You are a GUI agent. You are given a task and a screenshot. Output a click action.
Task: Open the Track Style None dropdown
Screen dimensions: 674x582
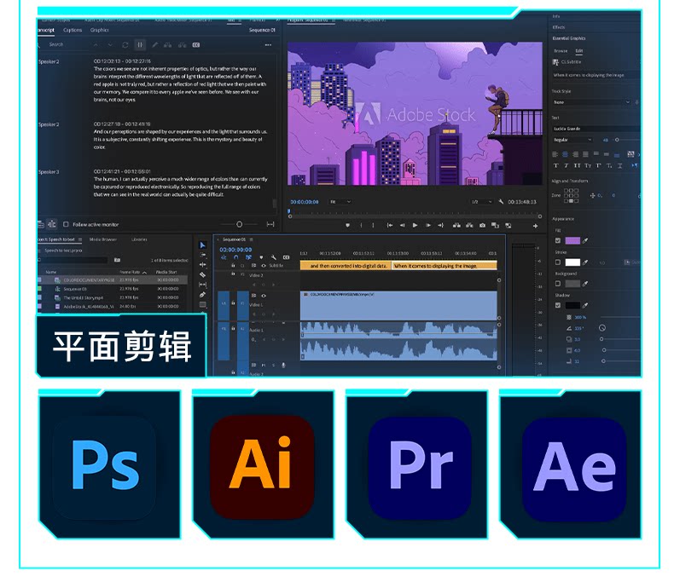(x=592, y=102)
